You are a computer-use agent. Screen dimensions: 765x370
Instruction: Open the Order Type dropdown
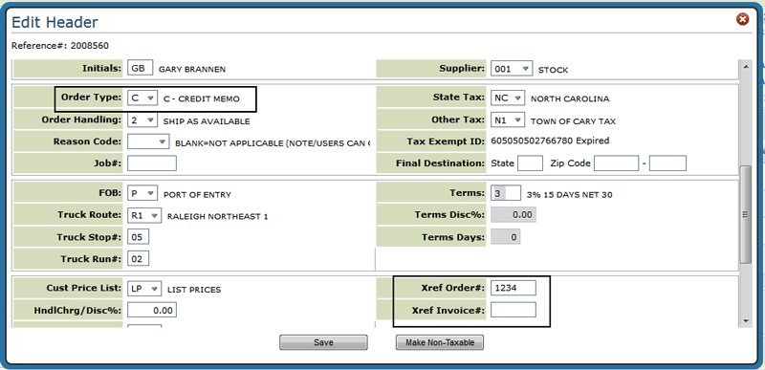click(142, 98)
